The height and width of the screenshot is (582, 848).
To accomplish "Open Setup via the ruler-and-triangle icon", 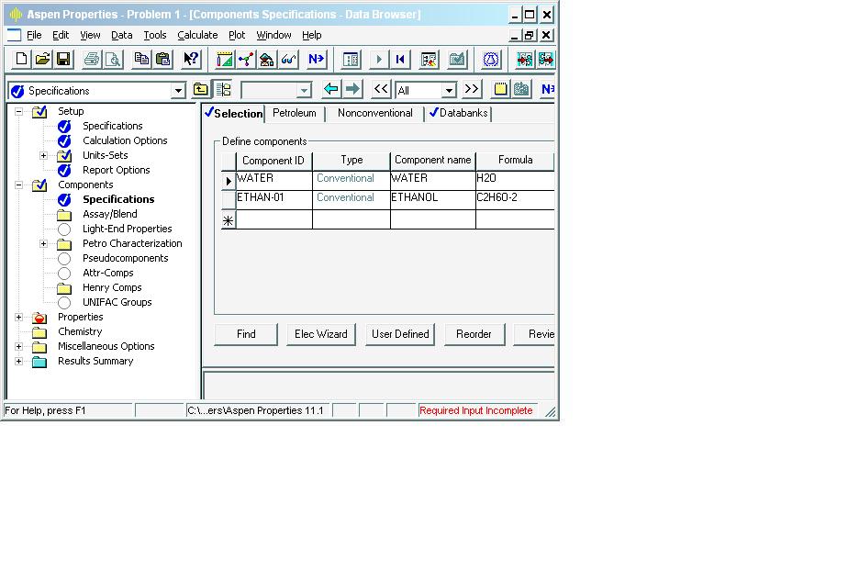I will [x=225, y=59].
